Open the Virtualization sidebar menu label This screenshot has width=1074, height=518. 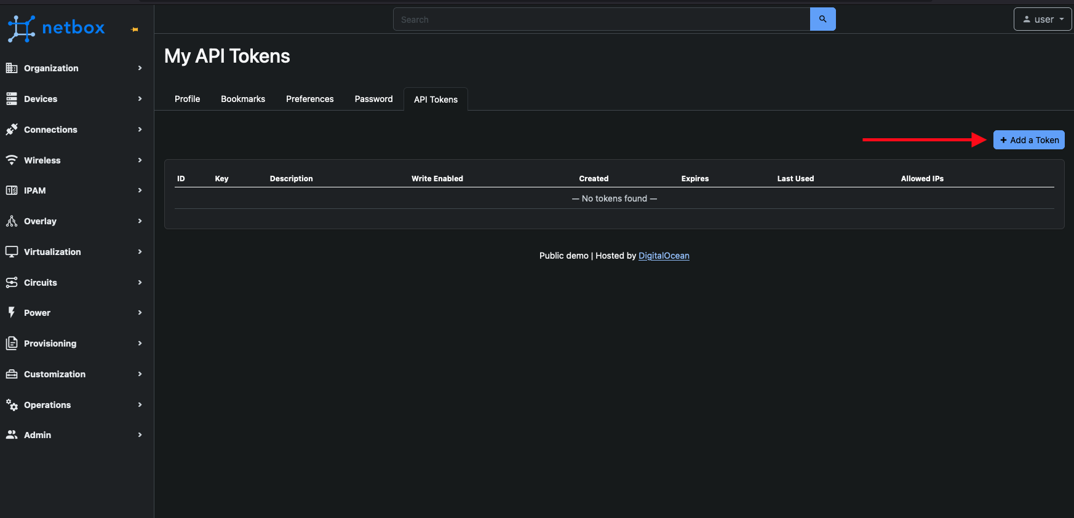coord(52,252)
